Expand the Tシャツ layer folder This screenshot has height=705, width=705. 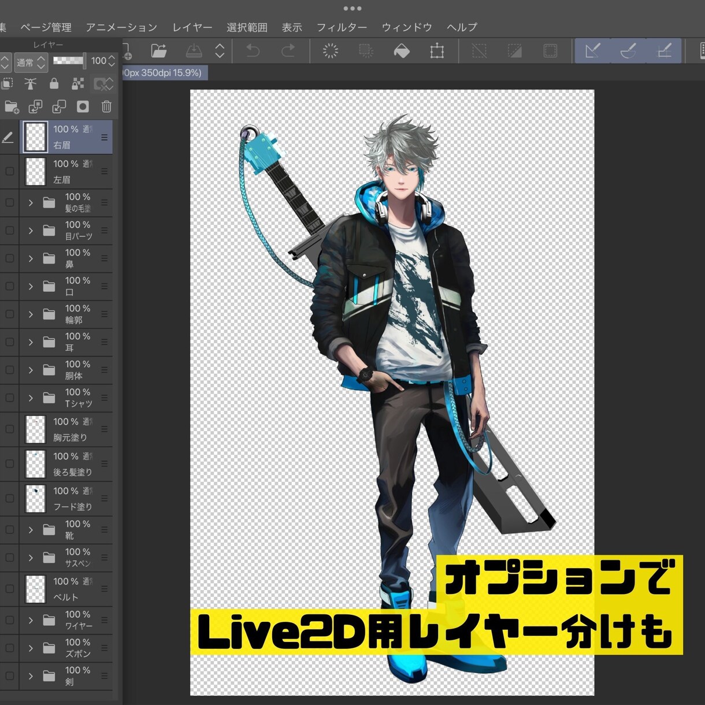[x=31, y=398]
